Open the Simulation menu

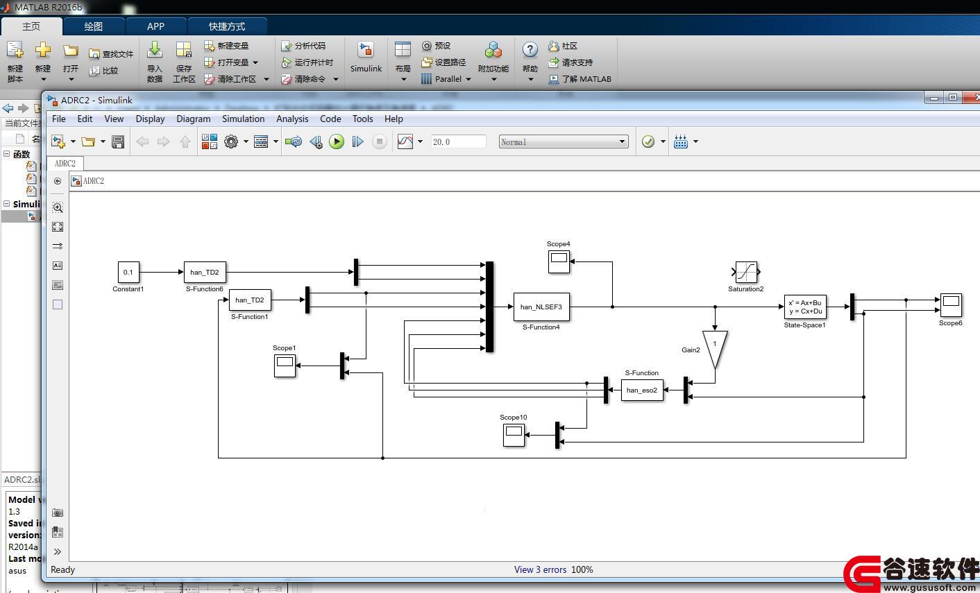243,119
